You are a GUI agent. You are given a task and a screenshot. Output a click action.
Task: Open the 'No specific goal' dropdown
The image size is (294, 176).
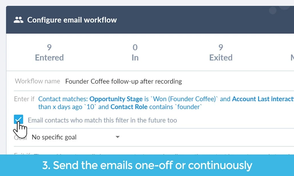click(54, 137)
